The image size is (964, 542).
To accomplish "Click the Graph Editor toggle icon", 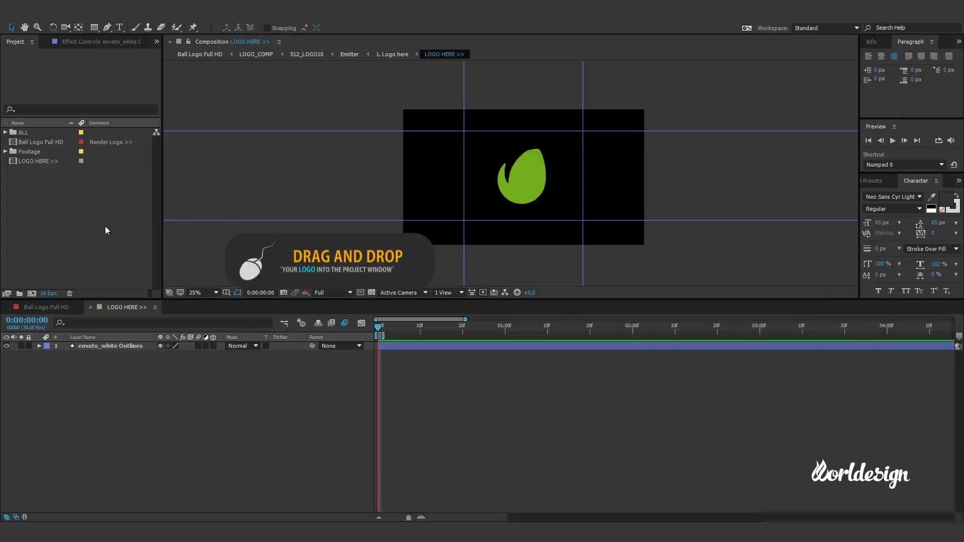I will pyautogui.click(x=361, y=323).
